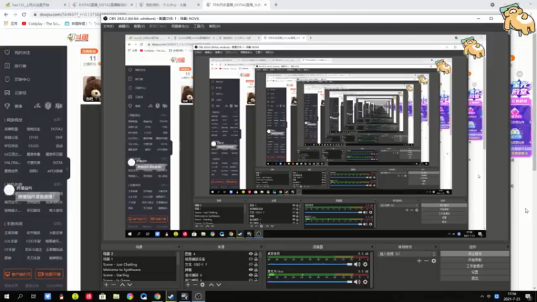Collapse Douyu sidebar with side arrow
Screen dimensions: 537x302
[68, 169]
